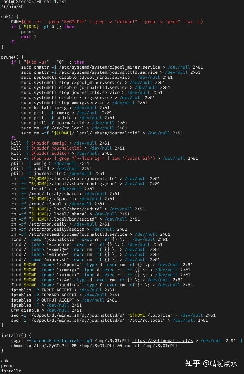Click the 'iptables -F' line

click(x=46, y=305)
